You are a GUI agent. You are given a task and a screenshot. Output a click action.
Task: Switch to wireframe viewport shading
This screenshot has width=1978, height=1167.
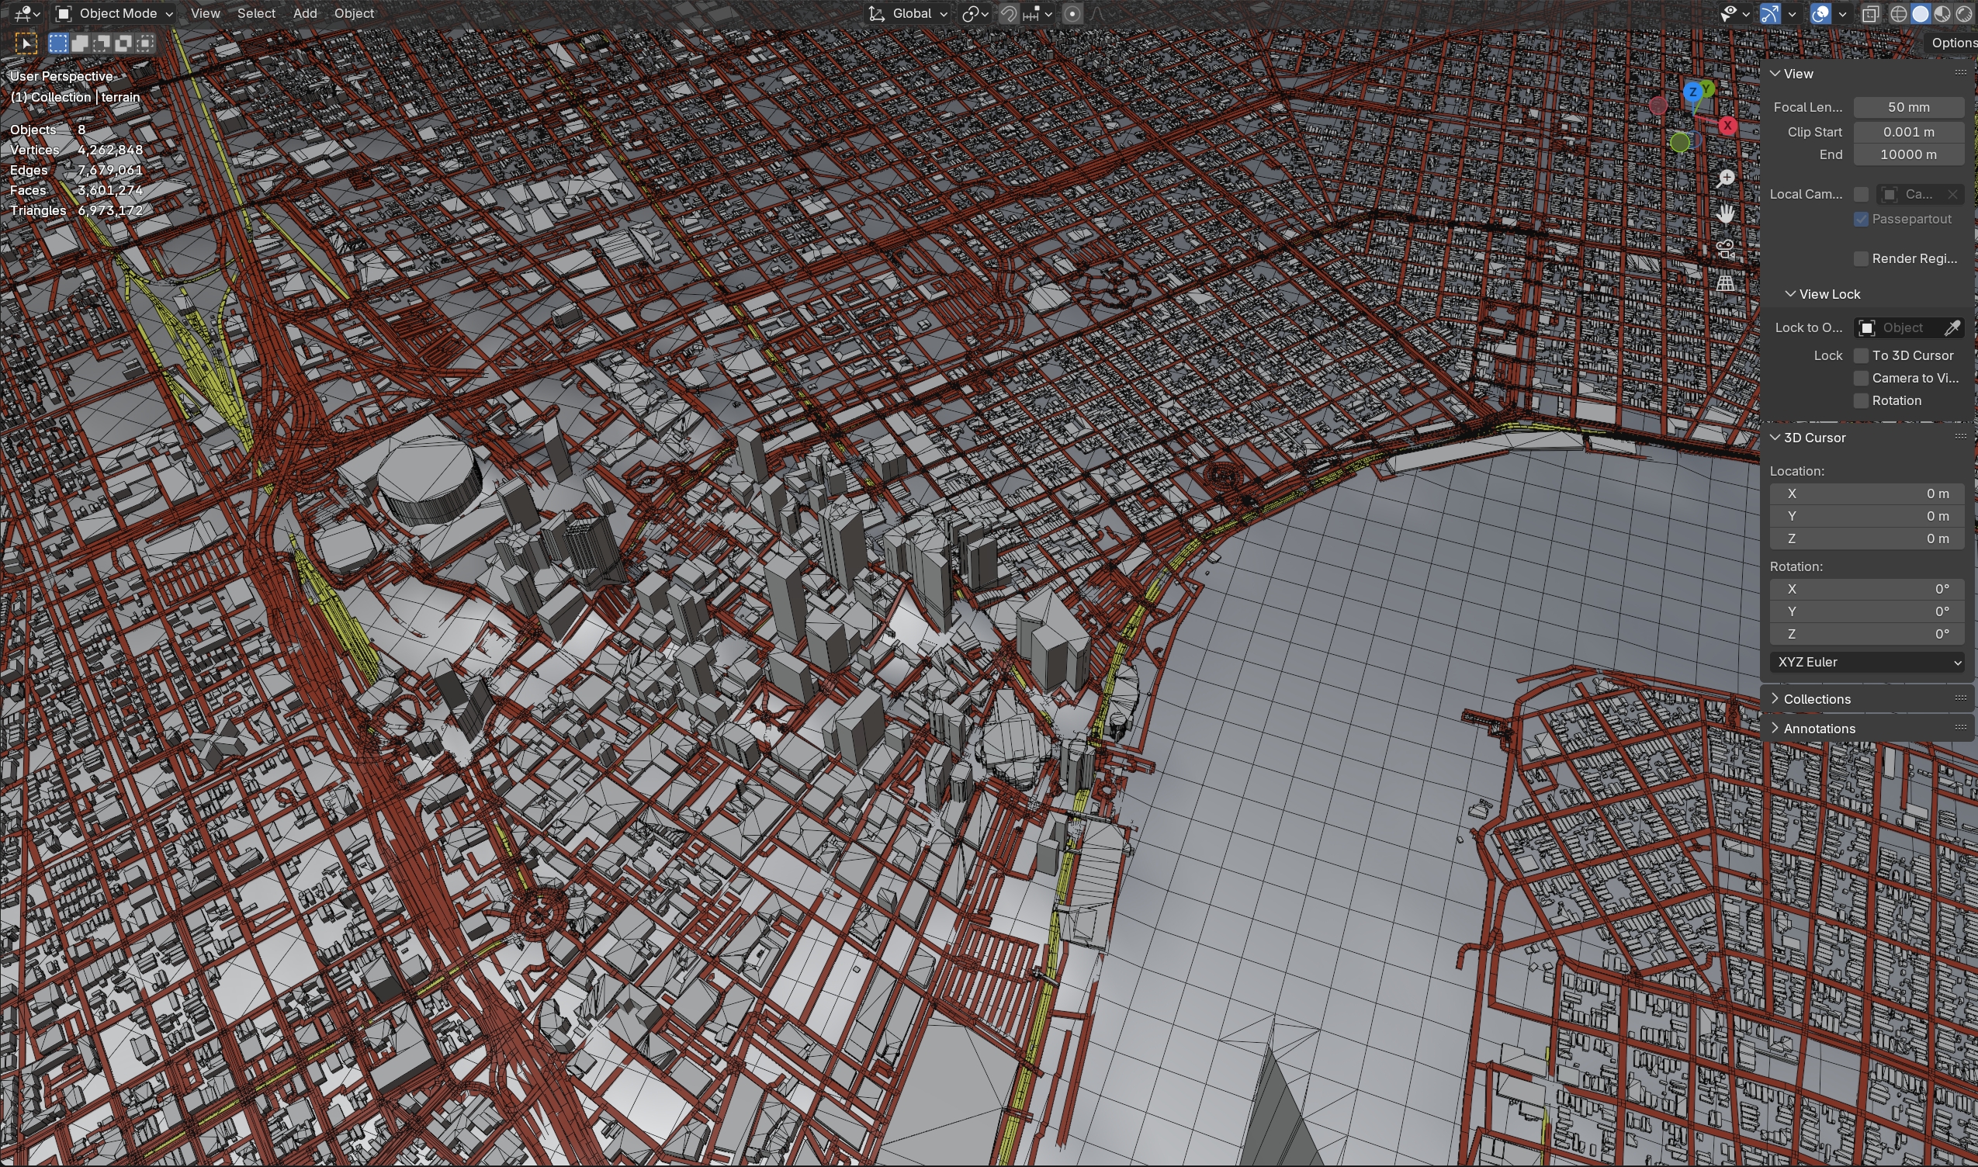[1899, 14]
